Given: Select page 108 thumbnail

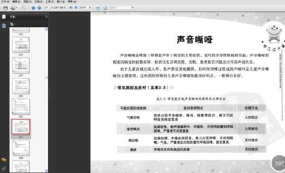Looking at the screenshot, I should tap(21, 148).
